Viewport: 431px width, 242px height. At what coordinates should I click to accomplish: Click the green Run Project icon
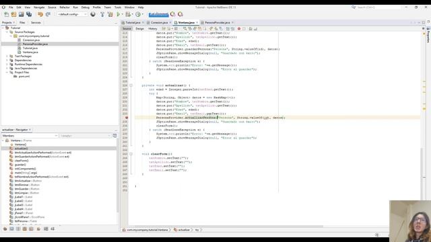119,14
